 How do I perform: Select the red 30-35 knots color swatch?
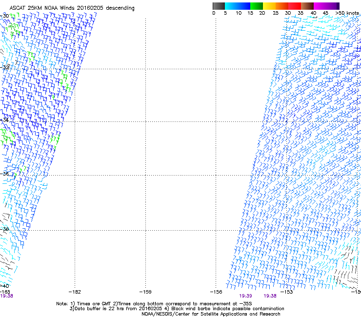(x=295, y=6)
